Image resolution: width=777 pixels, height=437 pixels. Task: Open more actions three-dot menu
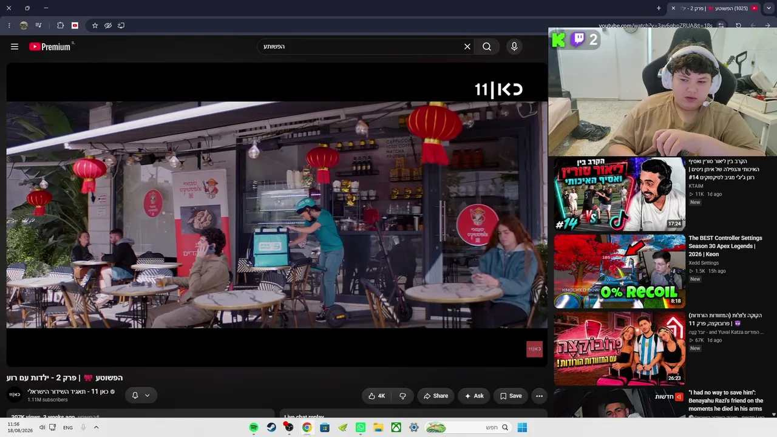click(539, 396)
